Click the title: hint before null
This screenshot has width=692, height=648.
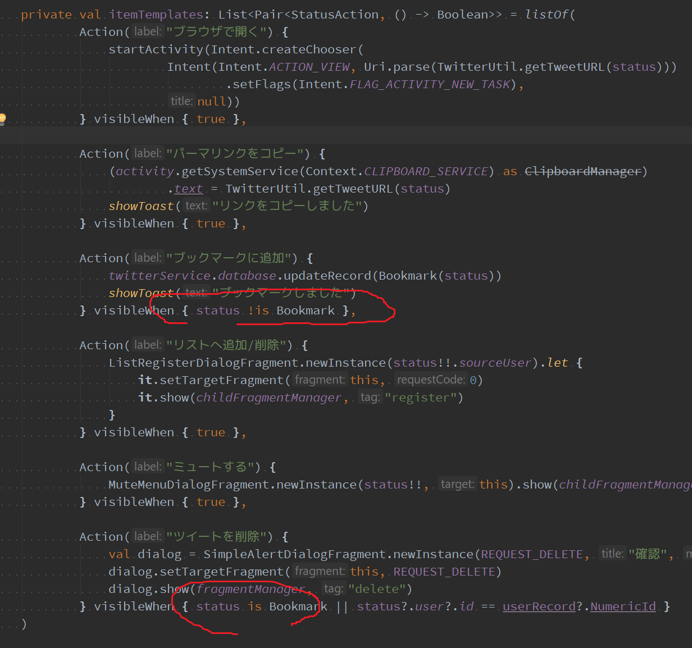[x=181, y=102]
